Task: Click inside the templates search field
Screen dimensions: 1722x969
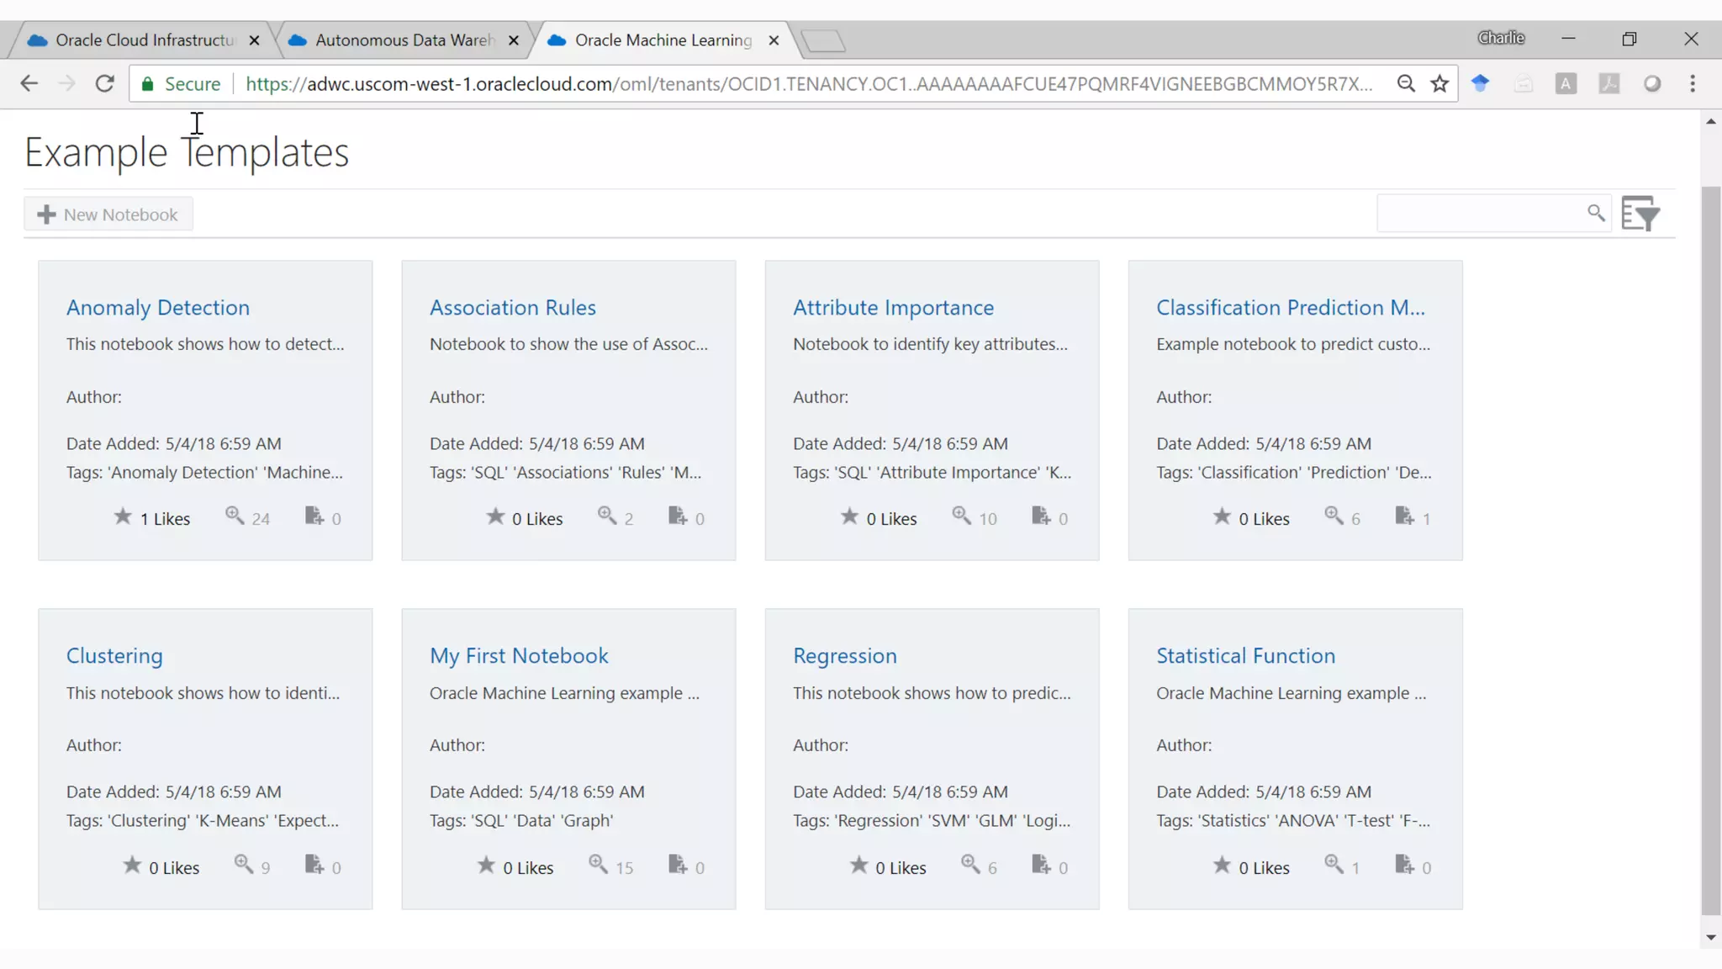Action: pos(1480,214)
